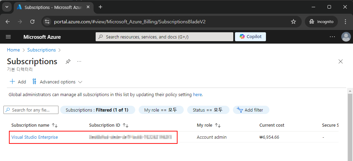Viewport: 353px width, 161px height.
Task: Expand the Advanced options dropdown
Action: pos(57,82)
